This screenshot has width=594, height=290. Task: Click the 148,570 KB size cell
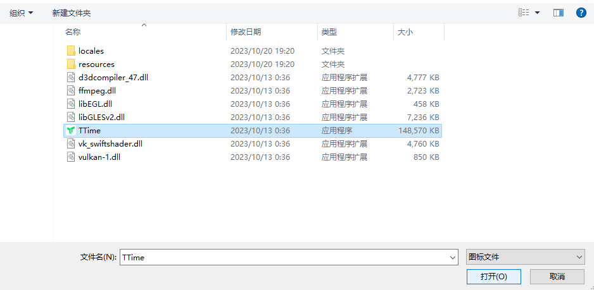[419, 130]
